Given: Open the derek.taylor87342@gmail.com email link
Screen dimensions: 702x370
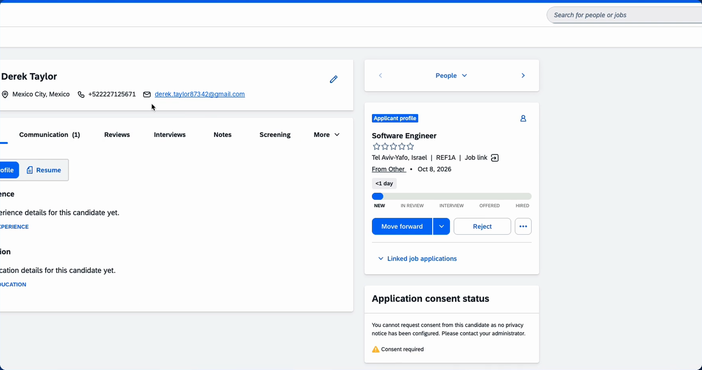Looking at the screenshot, I should (x=200, y=94).
